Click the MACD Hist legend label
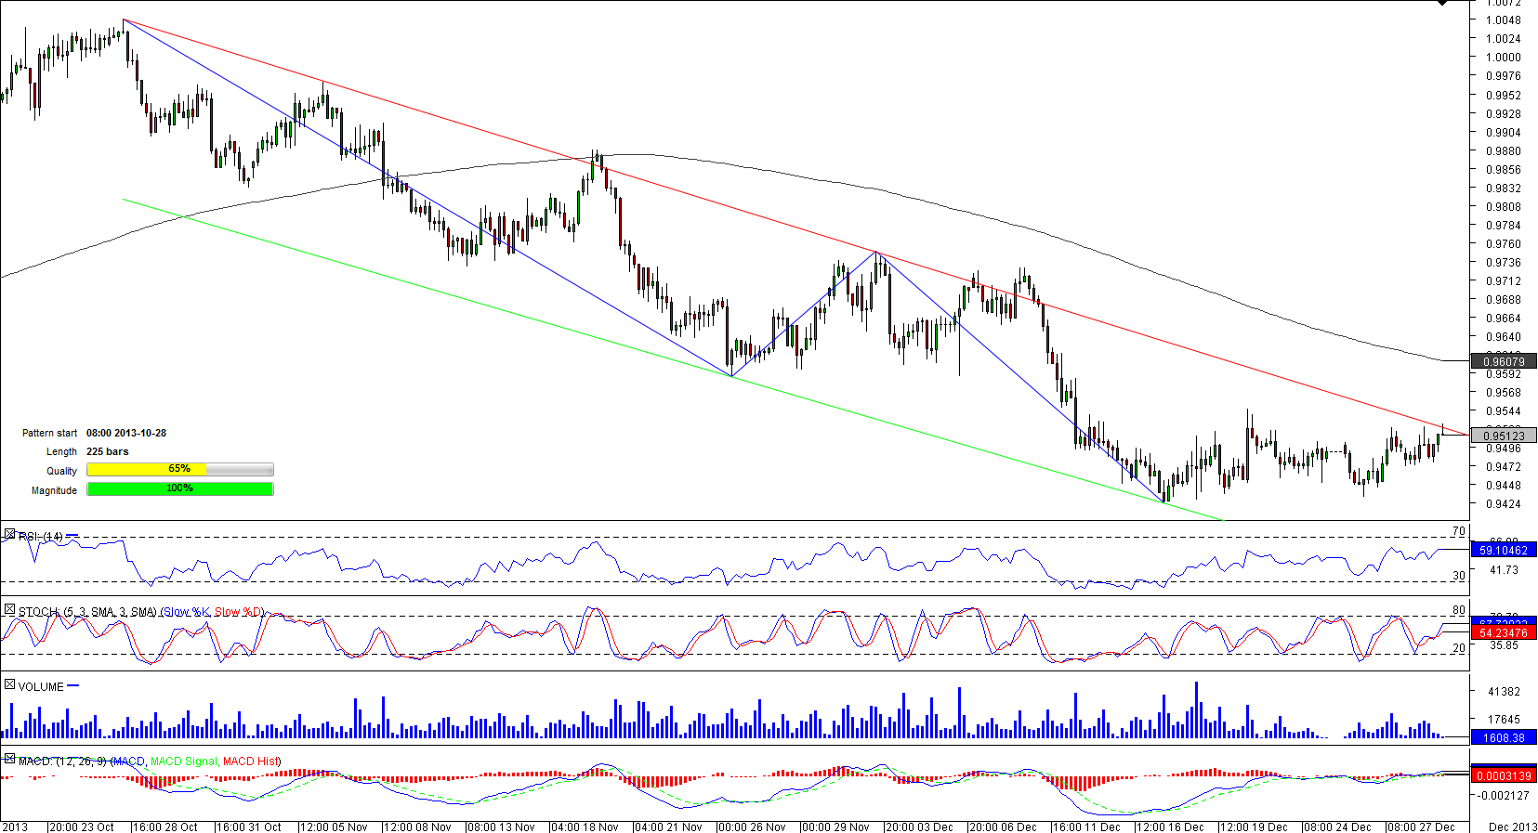This screenshot has width=1538, height=833. [x=251, y=761]
